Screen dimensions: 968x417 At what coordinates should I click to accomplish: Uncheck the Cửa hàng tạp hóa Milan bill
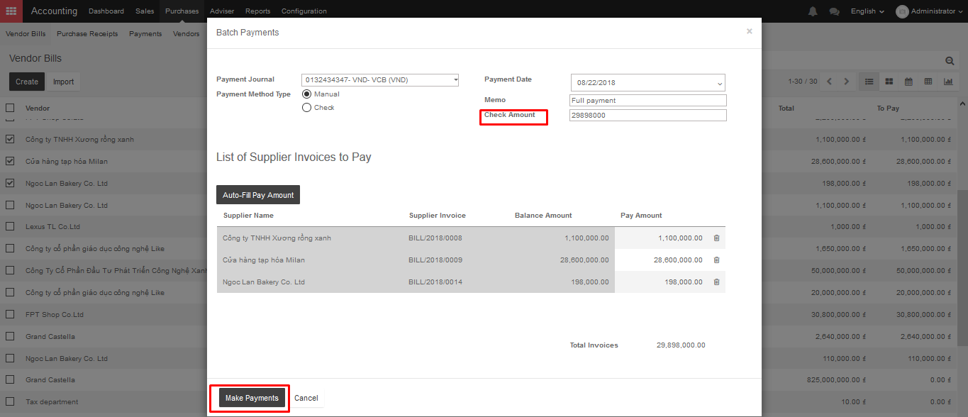coord(10,162)
